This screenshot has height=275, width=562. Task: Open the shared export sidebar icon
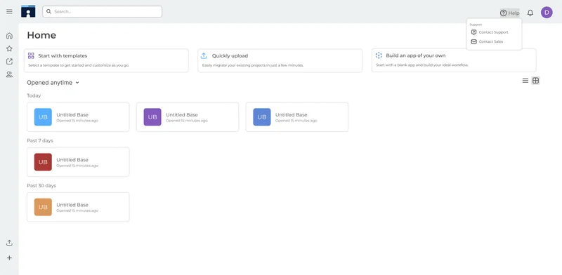click(9, 62)
